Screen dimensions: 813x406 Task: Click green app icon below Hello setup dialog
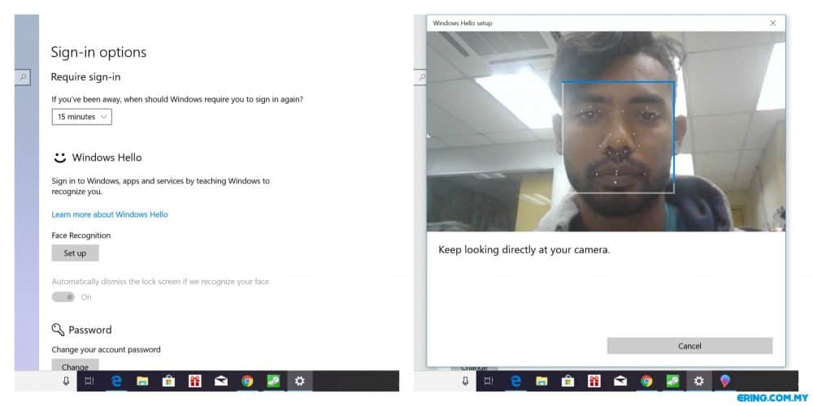tap(673, 382)
